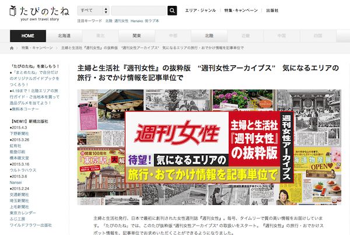Click the 北陸 keyword link under search
The image size is (350, 235).
point(108,21)
